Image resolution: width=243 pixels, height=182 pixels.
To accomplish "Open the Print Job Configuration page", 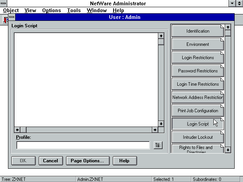I will coord(198,111).
